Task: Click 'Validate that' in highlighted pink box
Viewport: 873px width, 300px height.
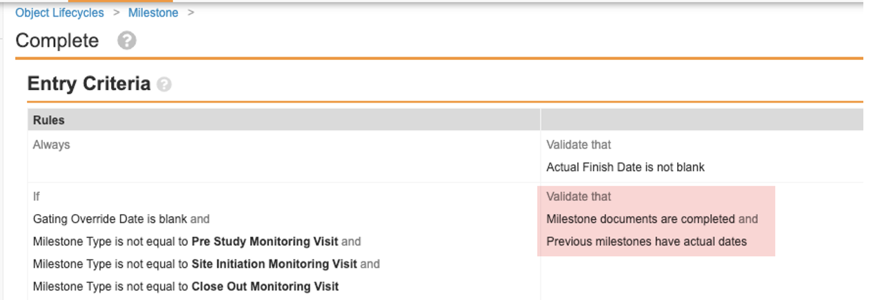Action: click(x=579, y=197)
